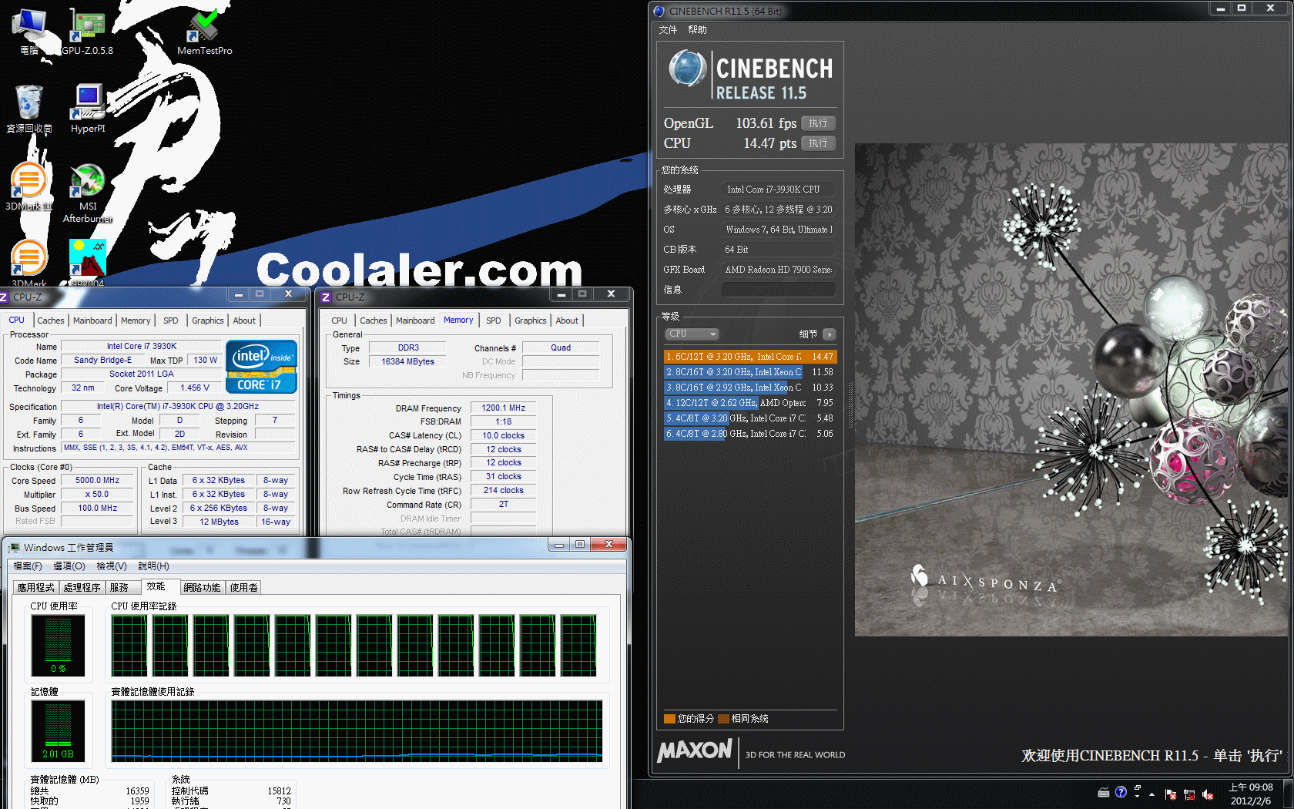Open the Computer desktop icon
Viewport: 1294px width, 809px height.
coord(29,31)
